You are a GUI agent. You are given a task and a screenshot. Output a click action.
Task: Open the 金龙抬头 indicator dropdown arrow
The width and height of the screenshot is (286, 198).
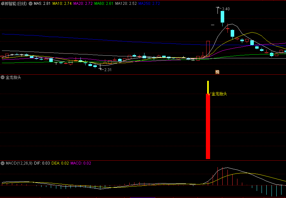point(3,77)
